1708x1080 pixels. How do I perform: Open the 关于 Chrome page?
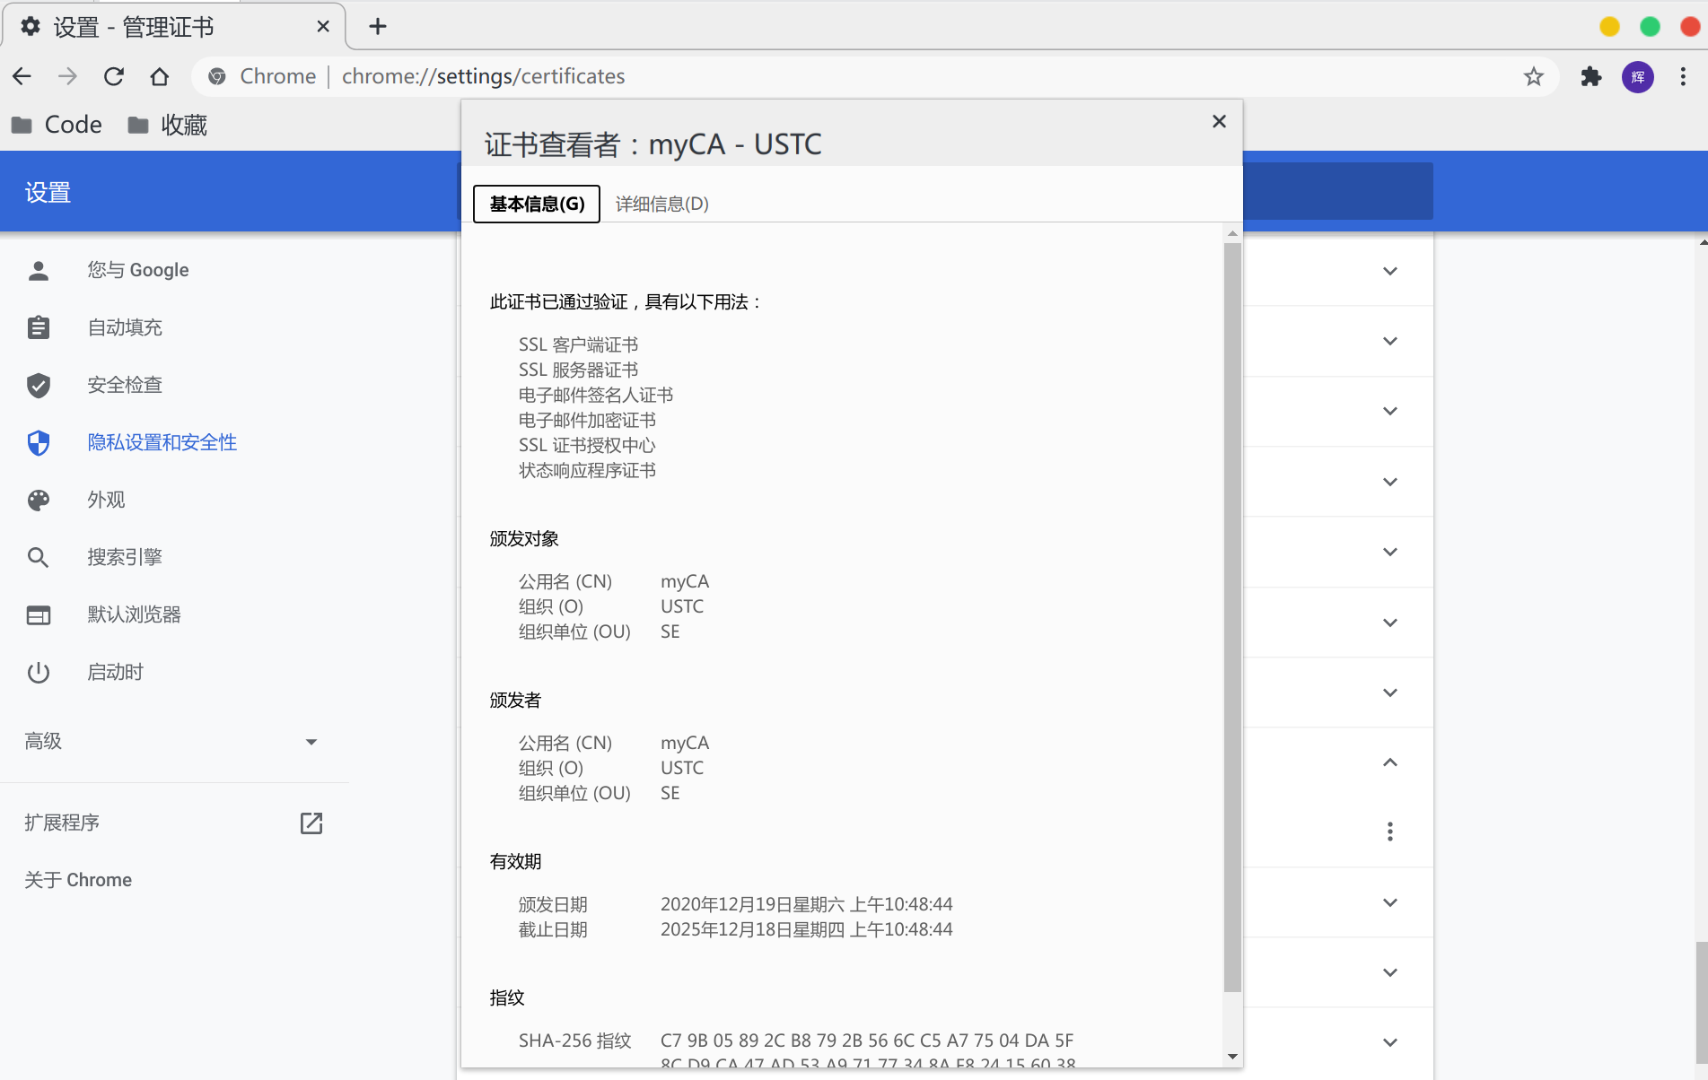point(78,881)
